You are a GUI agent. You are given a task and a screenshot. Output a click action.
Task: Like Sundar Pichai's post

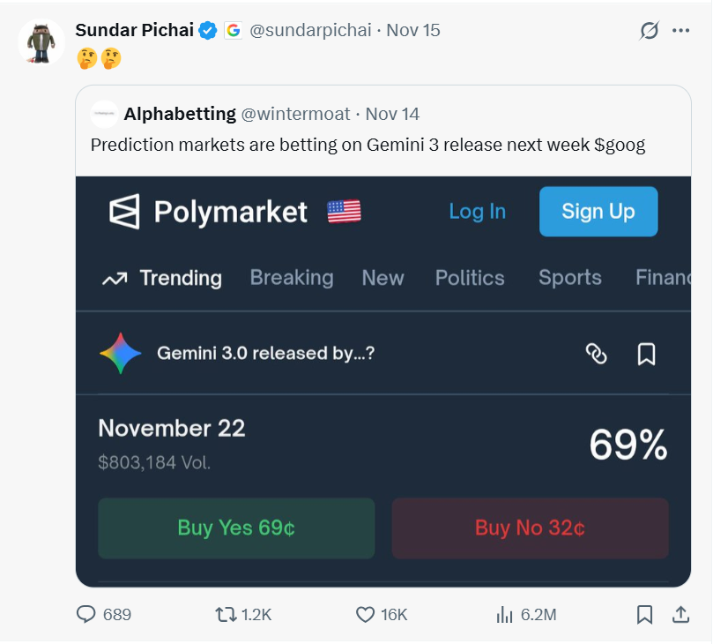(x=368, y=615)
